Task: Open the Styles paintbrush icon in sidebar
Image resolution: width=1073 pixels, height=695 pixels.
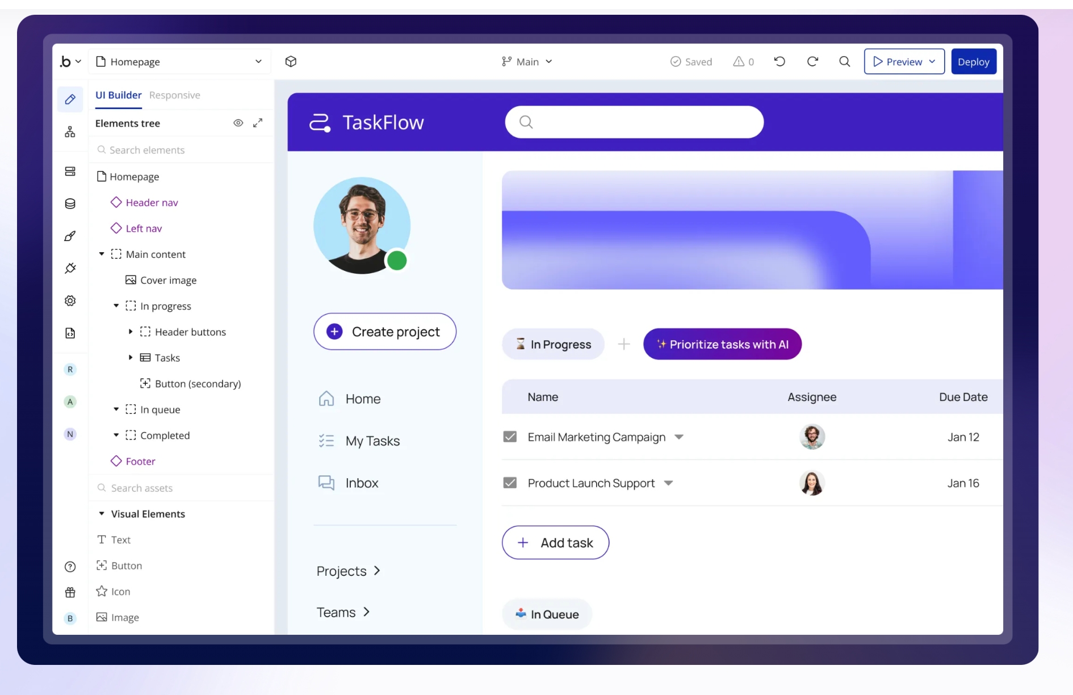Action: [x=70, y=236]
